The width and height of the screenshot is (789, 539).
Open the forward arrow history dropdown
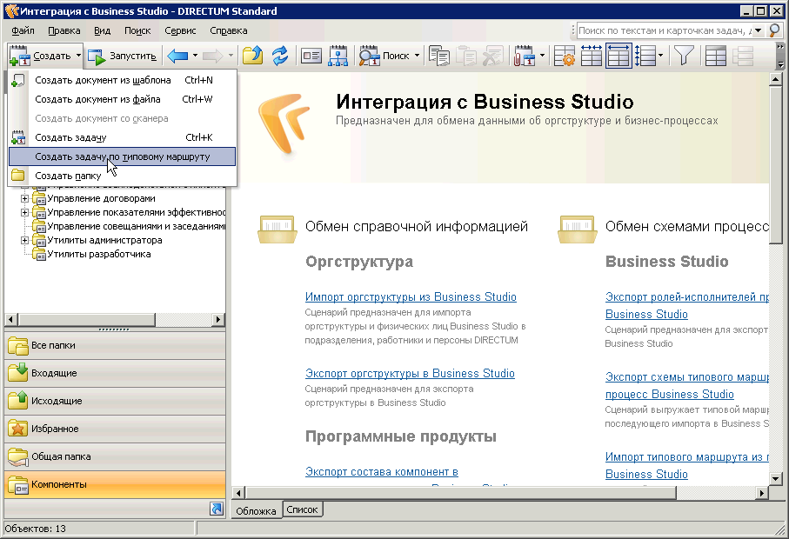click(231, 56)
